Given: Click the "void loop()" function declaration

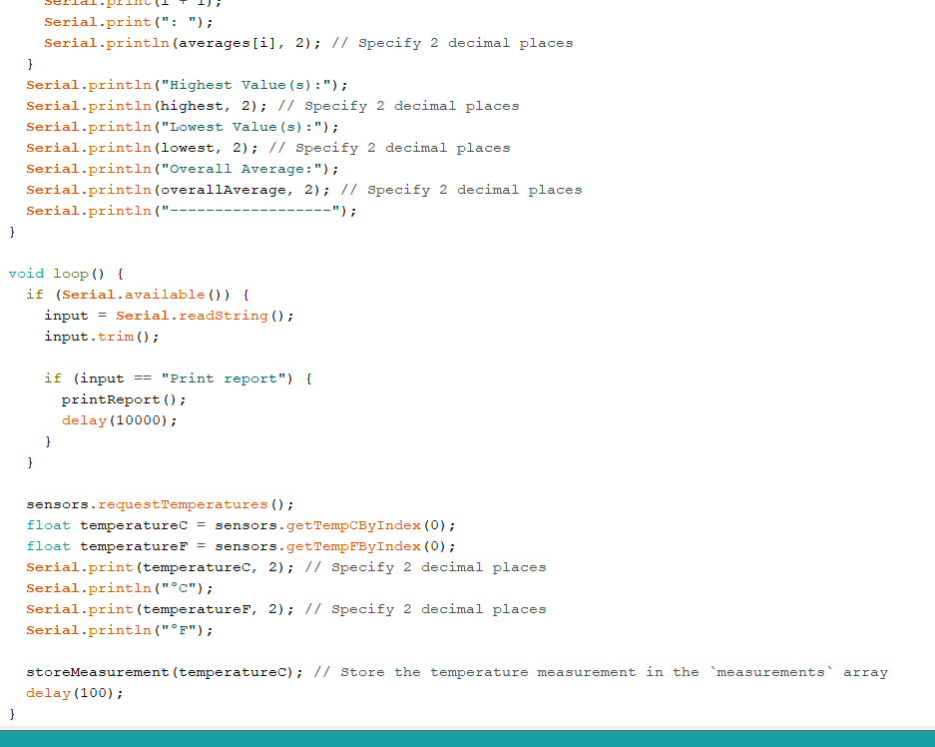Looking at the screenshot, I should click(x=66, y=274).
